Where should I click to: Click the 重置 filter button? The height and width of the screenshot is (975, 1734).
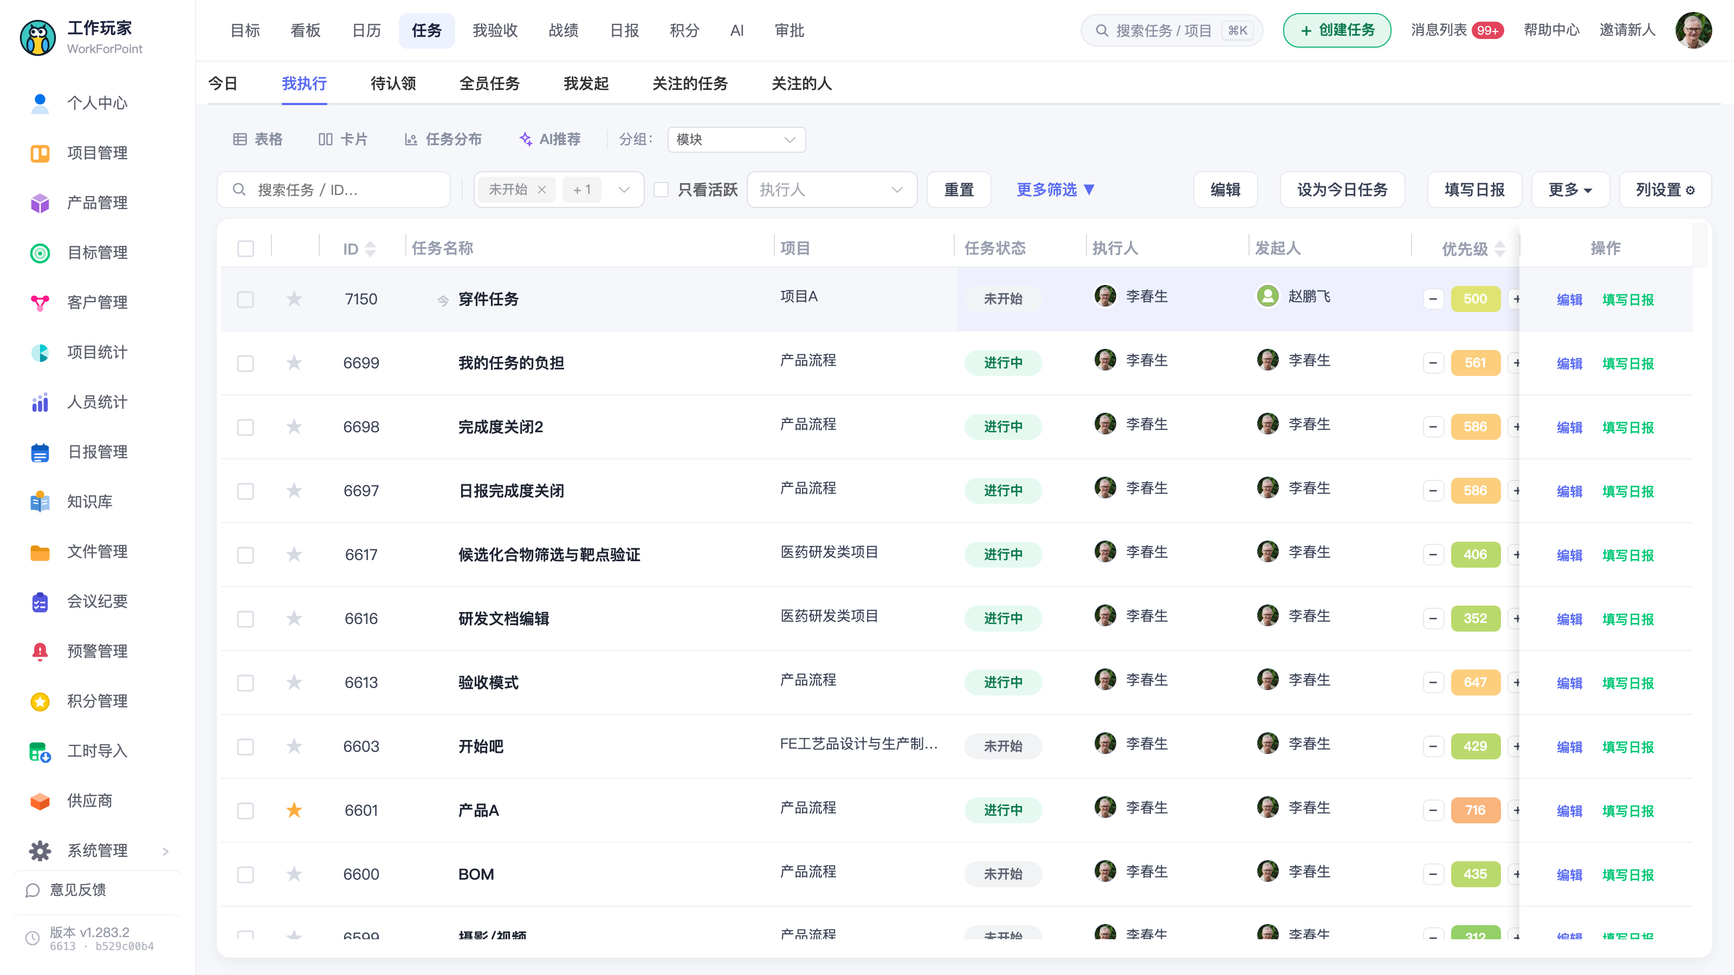click(x=959, y=190)
